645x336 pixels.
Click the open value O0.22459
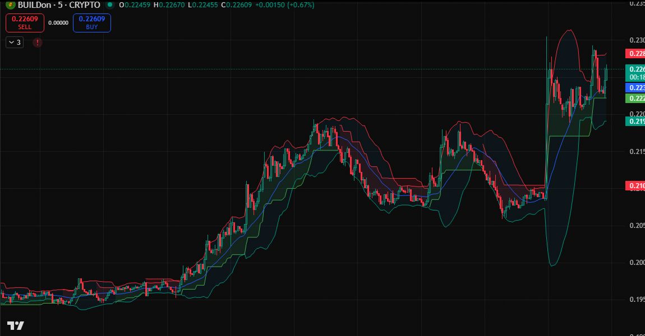coord(135,5)
